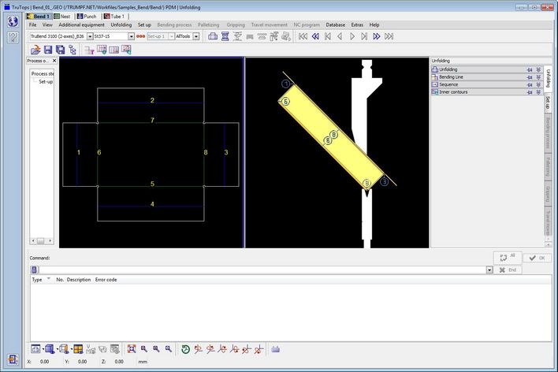Open the St37-15 material dropdown

click(132, 36)
